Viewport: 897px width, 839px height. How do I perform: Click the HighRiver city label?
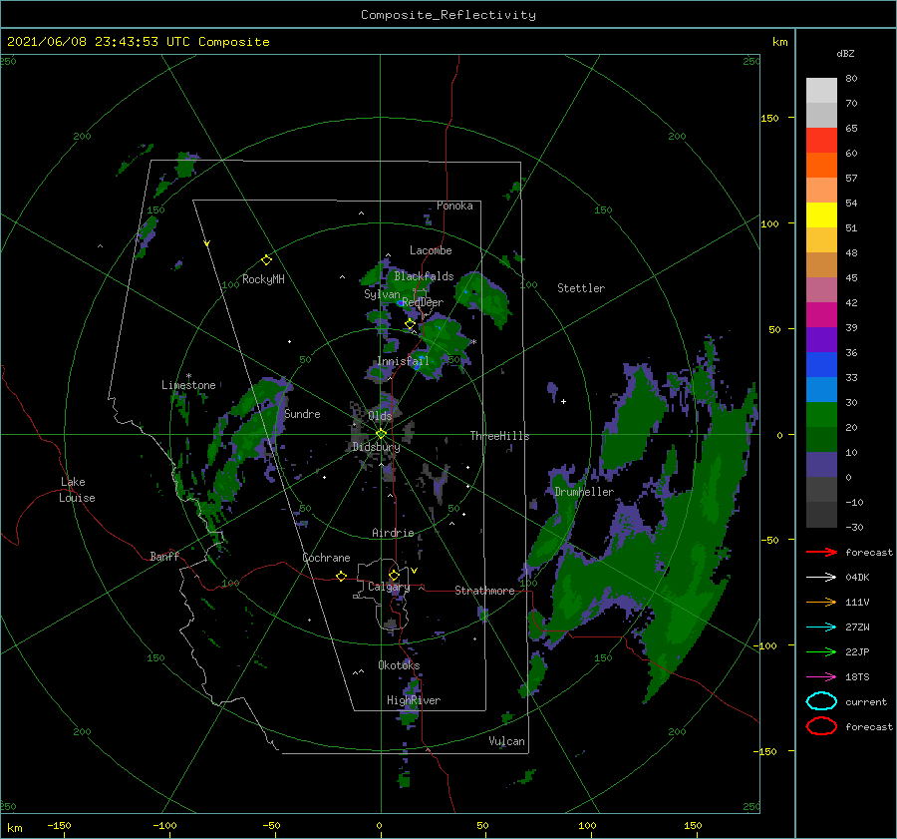click(414, 700)
